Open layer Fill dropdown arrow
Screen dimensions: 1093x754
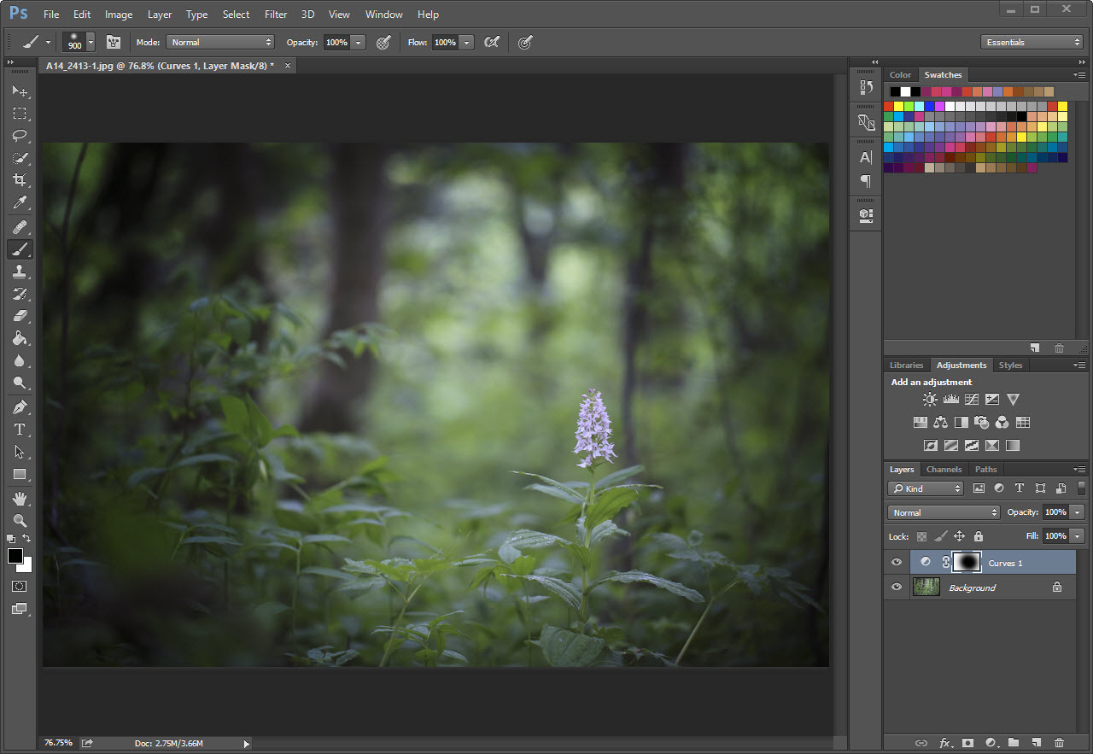pyautogui.click(x=1078, y=536)
